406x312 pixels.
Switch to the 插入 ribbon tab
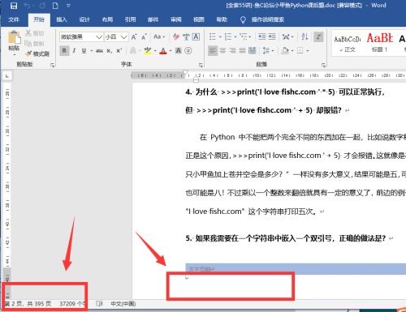[x=62, y=19]
